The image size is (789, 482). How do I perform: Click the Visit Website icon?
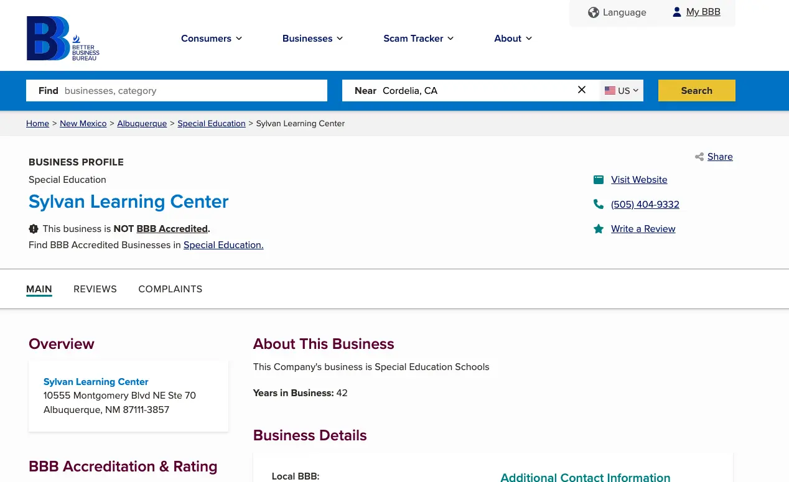click(599, 179)
